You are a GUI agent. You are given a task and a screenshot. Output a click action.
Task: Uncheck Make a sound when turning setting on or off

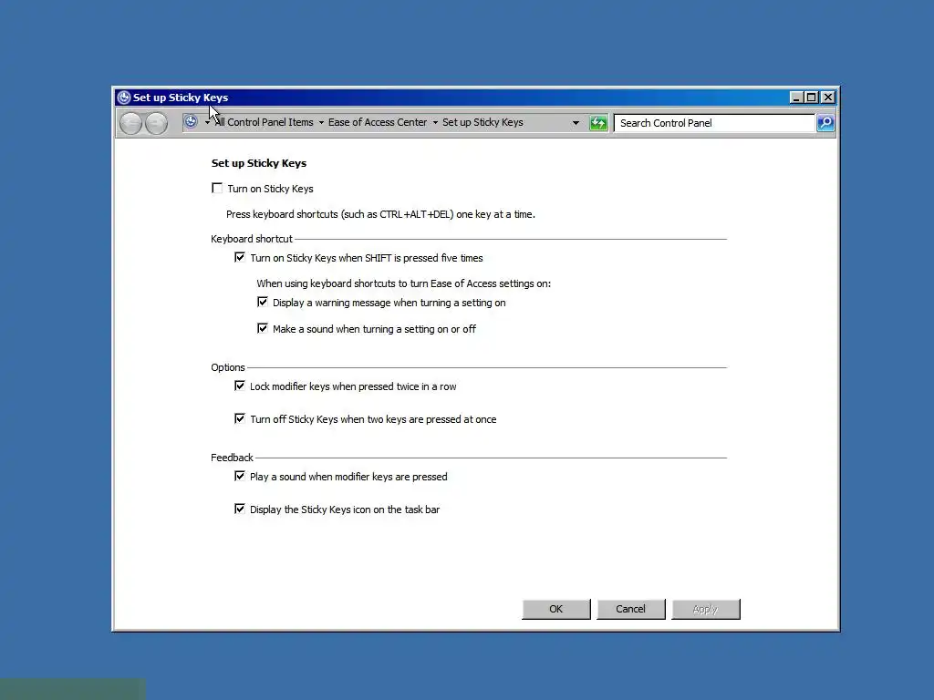[262, 328]
